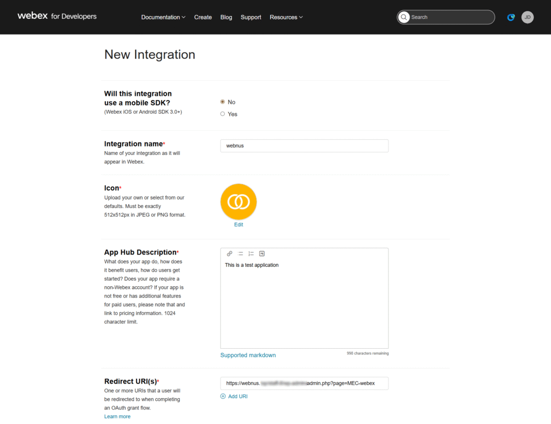Image resolution: width=551 pixels, height=424 pixels.
Task: Select Yes for mobile SDK usage
Action: click(x=222, y=114)
